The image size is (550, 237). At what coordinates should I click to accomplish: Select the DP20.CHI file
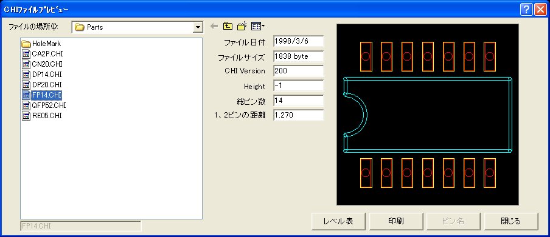pyautogui.click(x=42, y=85)
